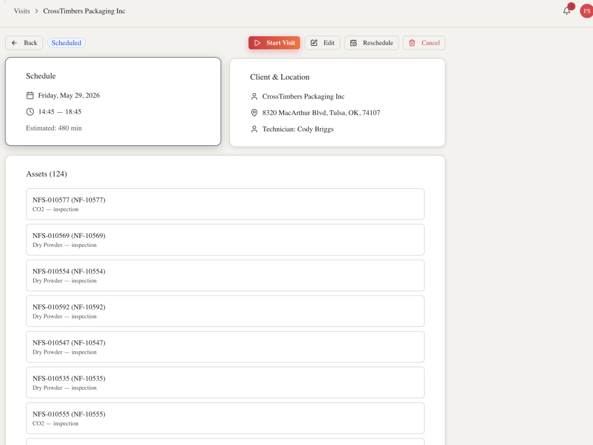Click the Assets (124) heading
This screenshot has width=593, height=445.
point(46,174)
